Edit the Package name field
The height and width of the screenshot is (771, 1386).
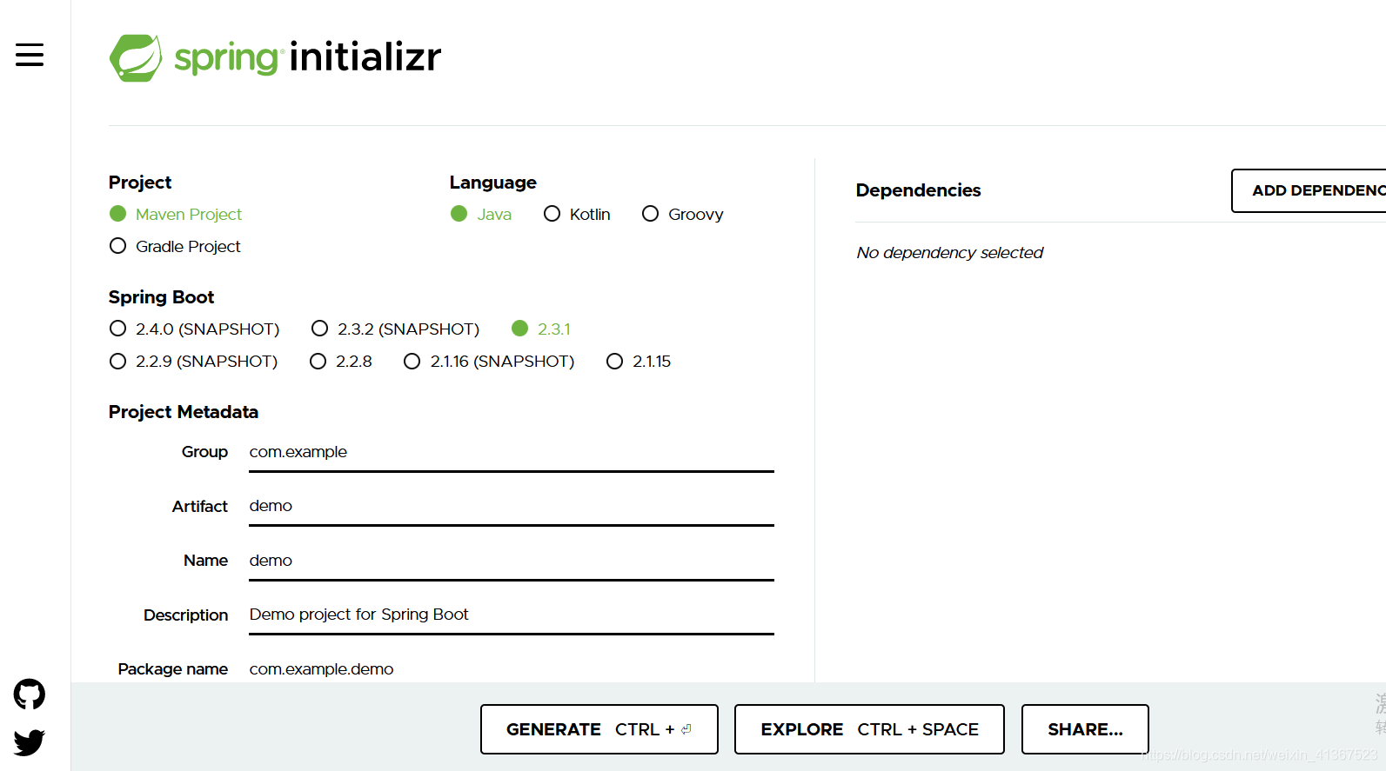coord(512,668)
